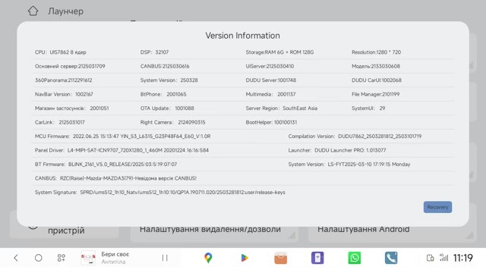Select Multimedia: 2001137 entry
486x273 pixels.
[x=270, y=94]
